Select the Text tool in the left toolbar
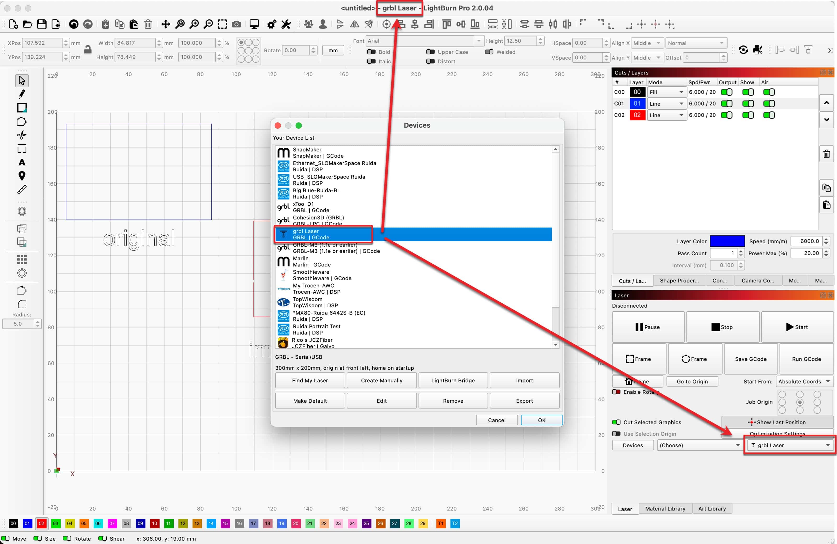Screen dimensions: 837x544 tap(22, 162)
